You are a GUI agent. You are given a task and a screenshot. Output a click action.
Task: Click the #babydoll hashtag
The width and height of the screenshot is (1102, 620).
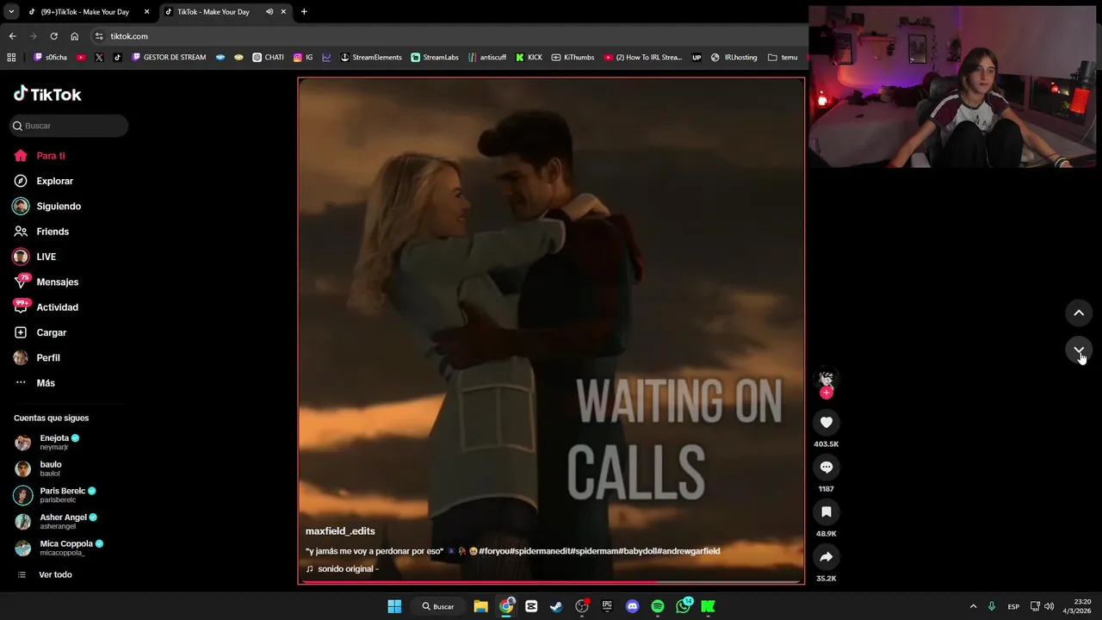coord(637,551)
